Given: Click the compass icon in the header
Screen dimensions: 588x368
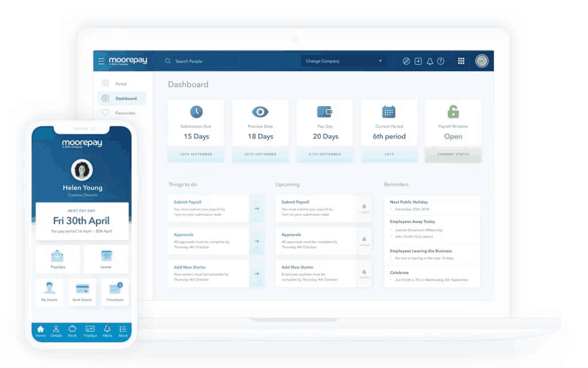Looking at the screenshot, I should pos(406,61).
